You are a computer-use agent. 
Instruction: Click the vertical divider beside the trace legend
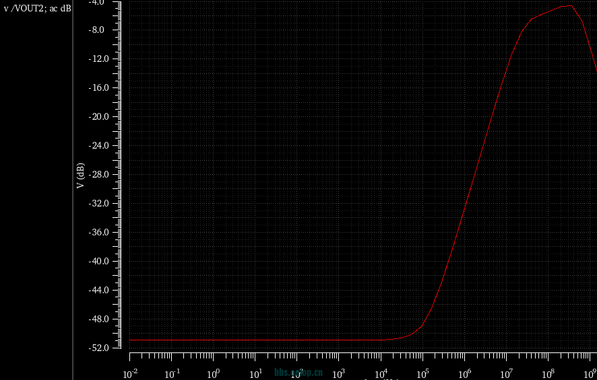(x=73, y=190)
